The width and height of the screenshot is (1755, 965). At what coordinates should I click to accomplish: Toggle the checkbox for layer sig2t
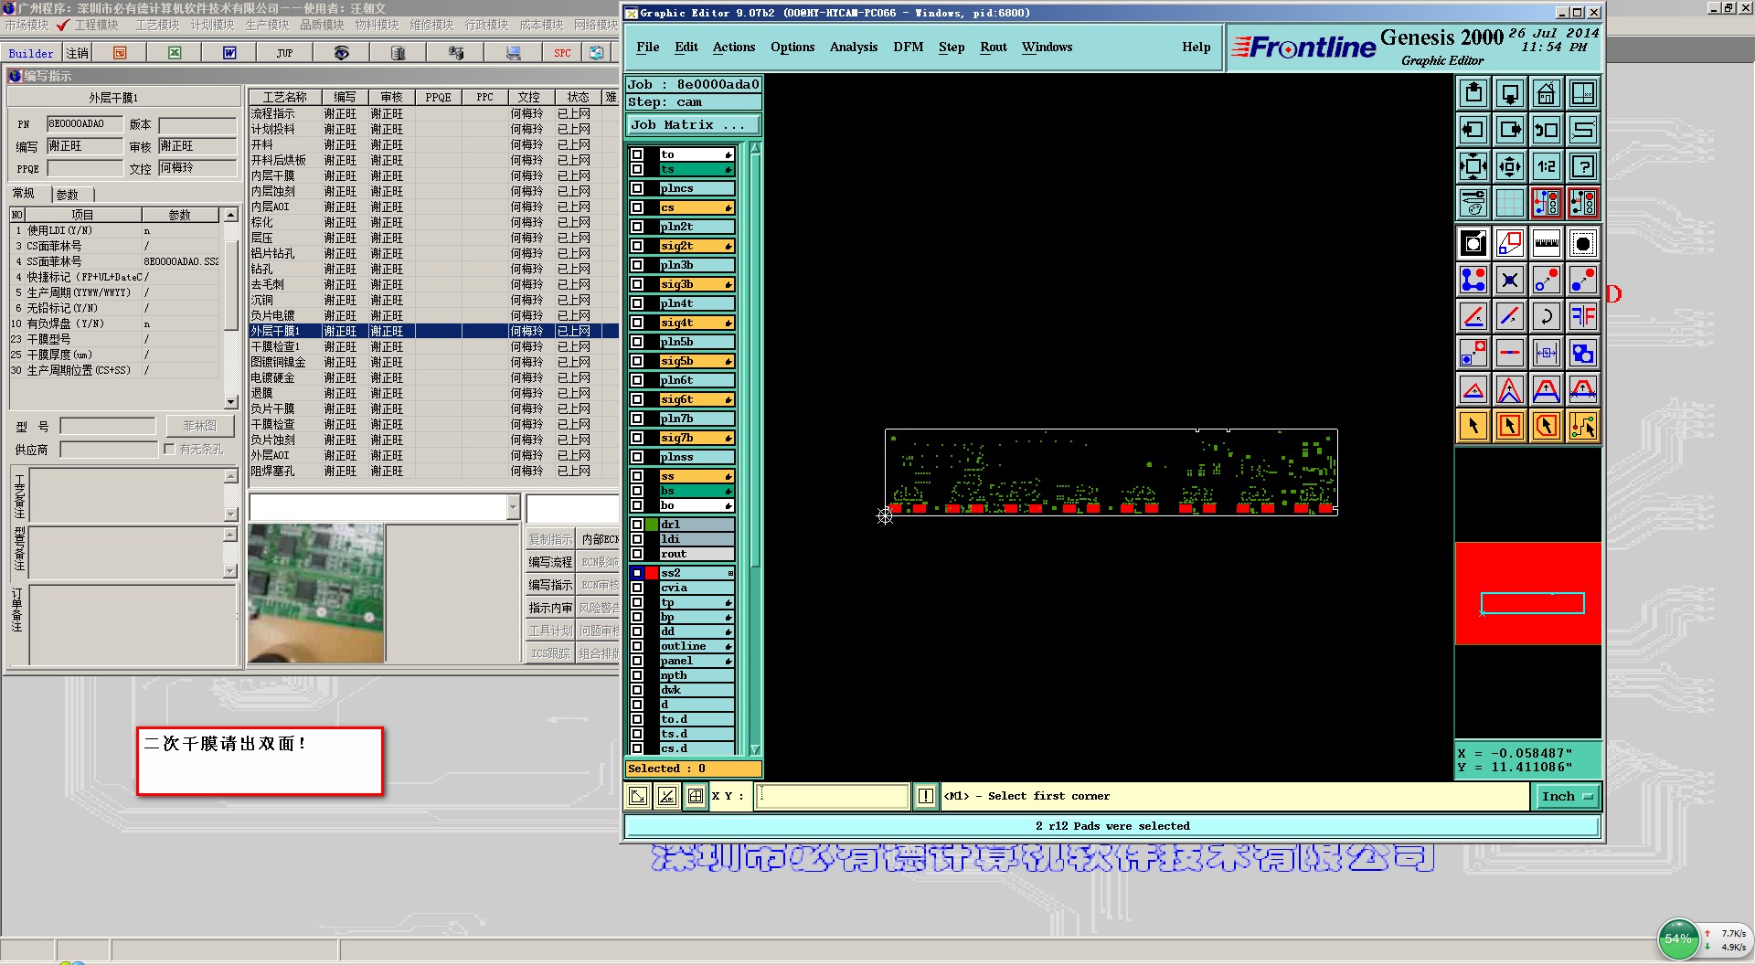pyautogui.click(x=637, y=246)
